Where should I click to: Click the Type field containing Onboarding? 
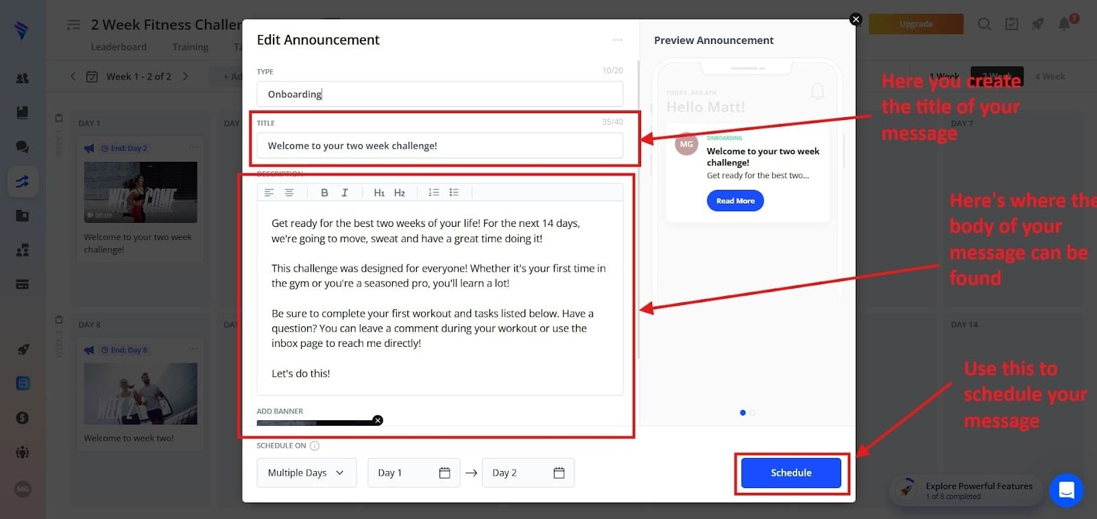(439, 94)
